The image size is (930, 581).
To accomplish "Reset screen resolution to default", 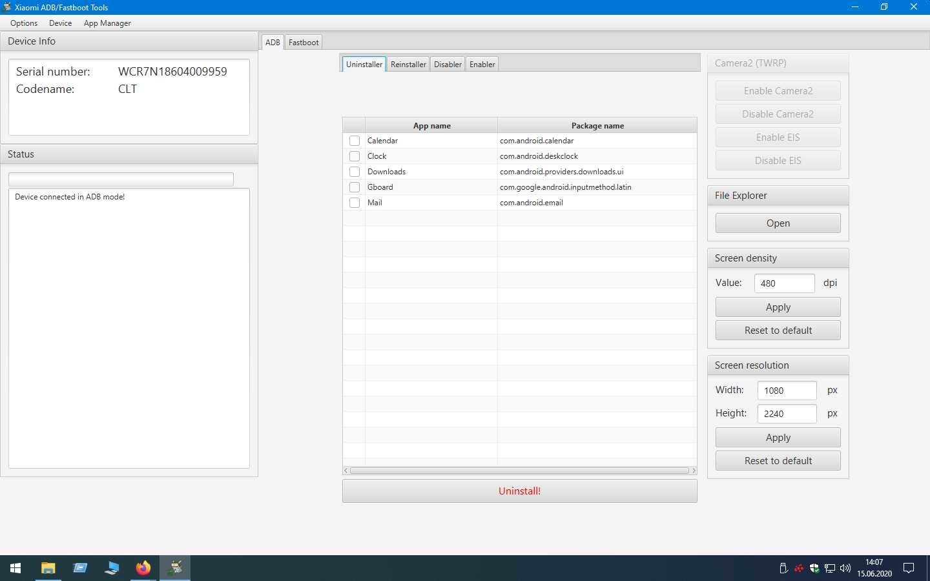I will 778,460.
